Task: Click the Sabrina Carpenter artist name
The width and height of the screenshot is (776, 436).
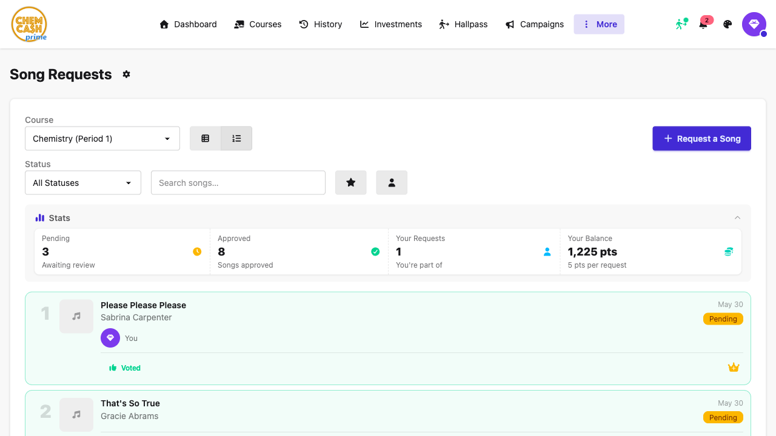Action: [136, 317]
